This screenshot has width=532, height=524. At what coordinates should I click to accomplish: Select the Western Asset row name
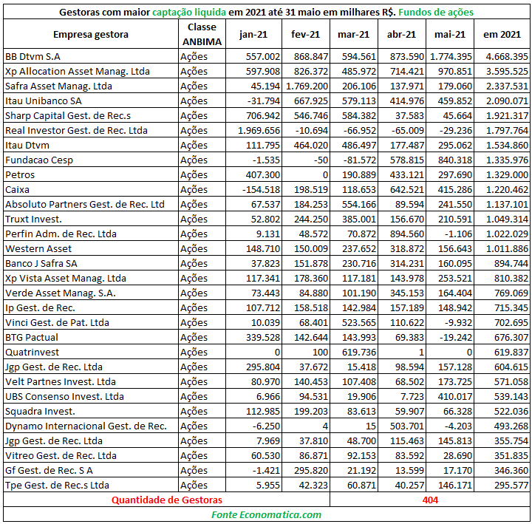click(91, 248)
